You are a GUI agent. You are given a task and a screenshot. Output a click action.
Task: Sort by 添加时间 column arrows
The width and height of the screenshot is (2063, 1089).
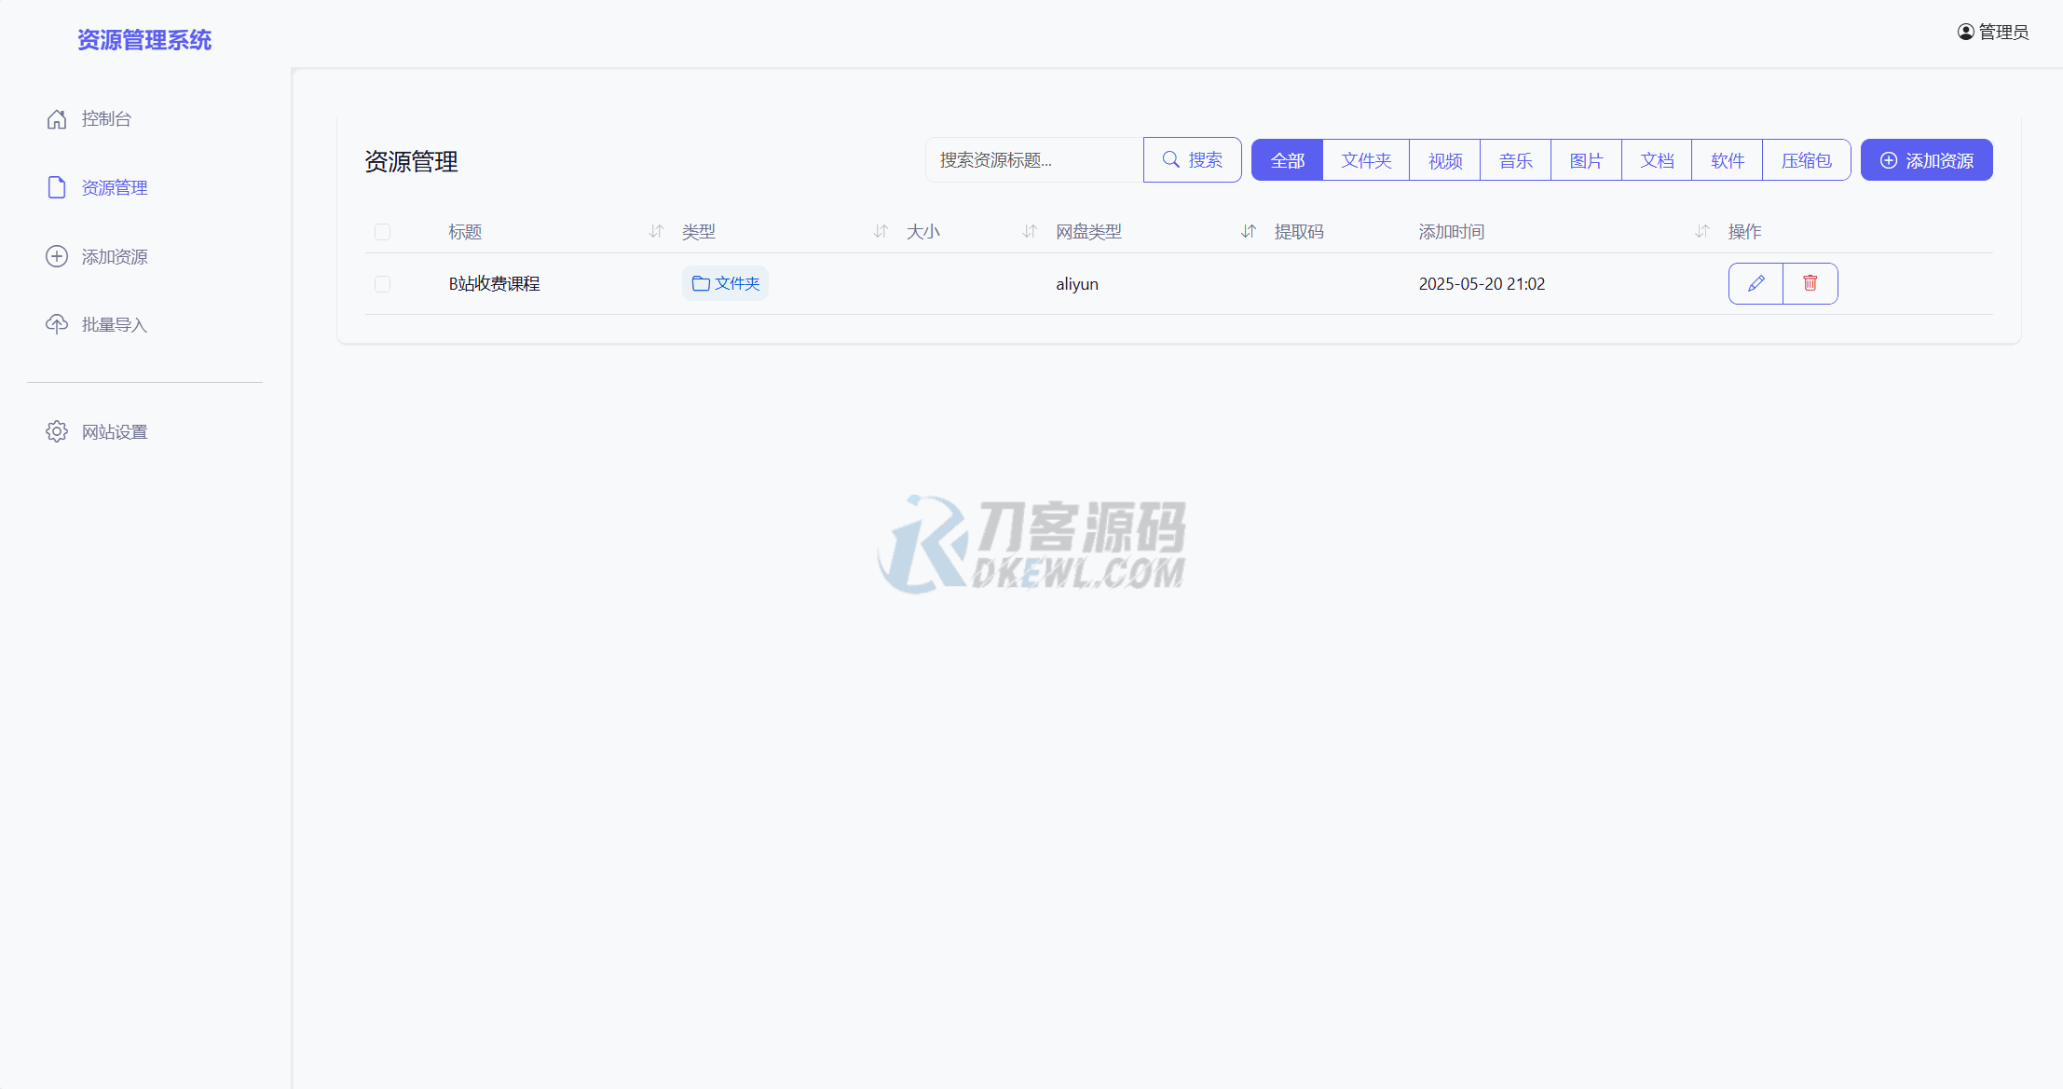(1702, 231)
